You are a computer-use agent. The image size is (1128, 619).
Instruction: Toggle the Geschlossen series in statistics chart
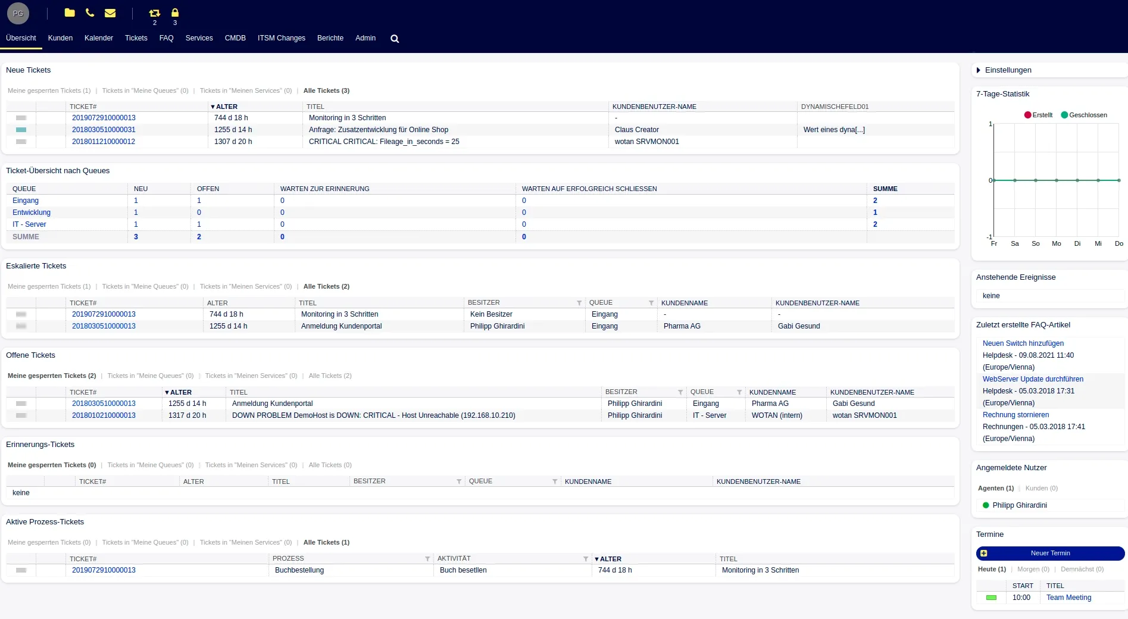1084,115
